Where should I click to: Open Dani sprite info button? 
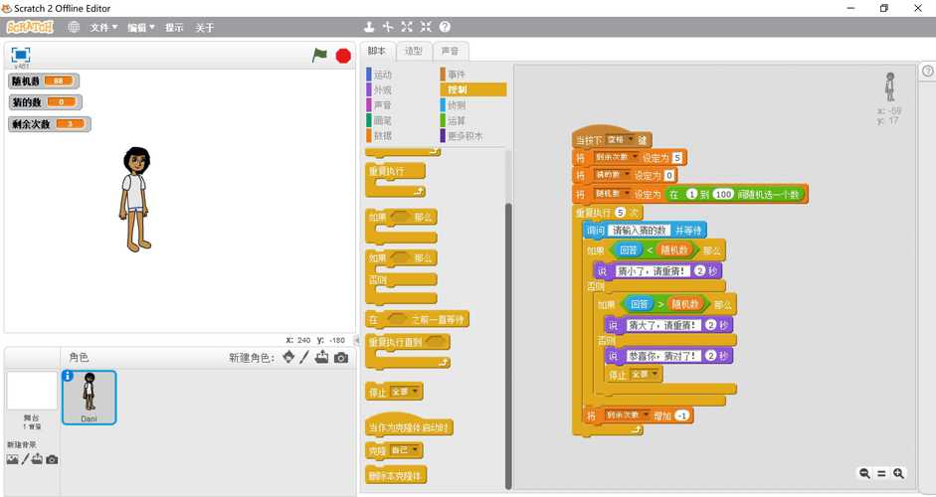(x=68, y=376)
